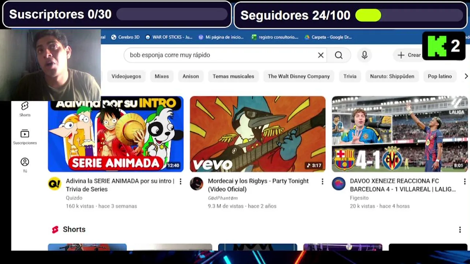Activate voice search microphone icon
This screenshot has height=264, width=470.
pyautogui.click(x=365, y=55)
